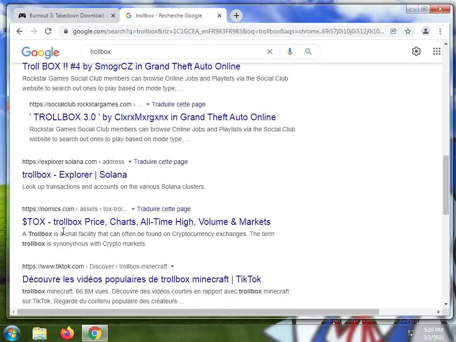Open the system tray network icon

(x=411, y=332)
